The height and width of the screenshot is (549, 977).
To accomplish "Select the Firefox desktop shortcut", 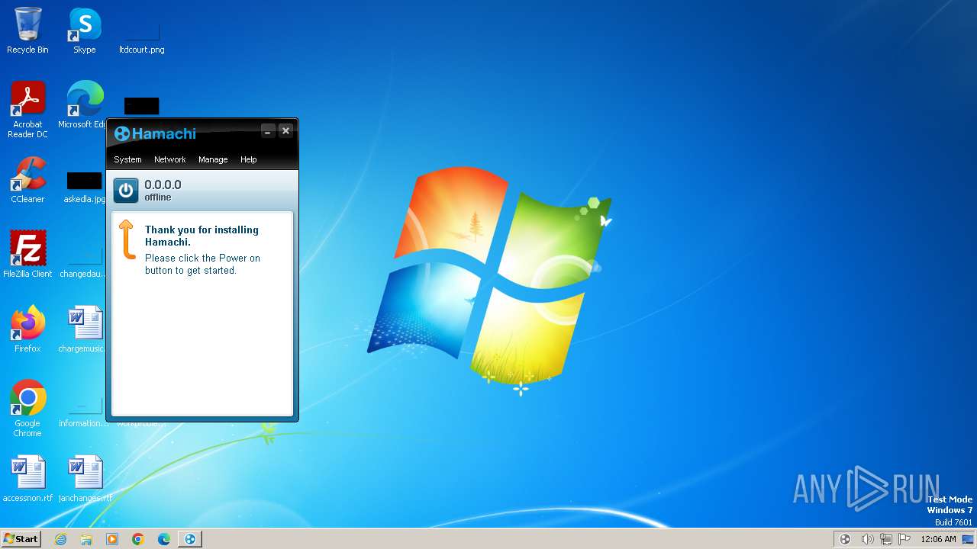I will [27, 329].
